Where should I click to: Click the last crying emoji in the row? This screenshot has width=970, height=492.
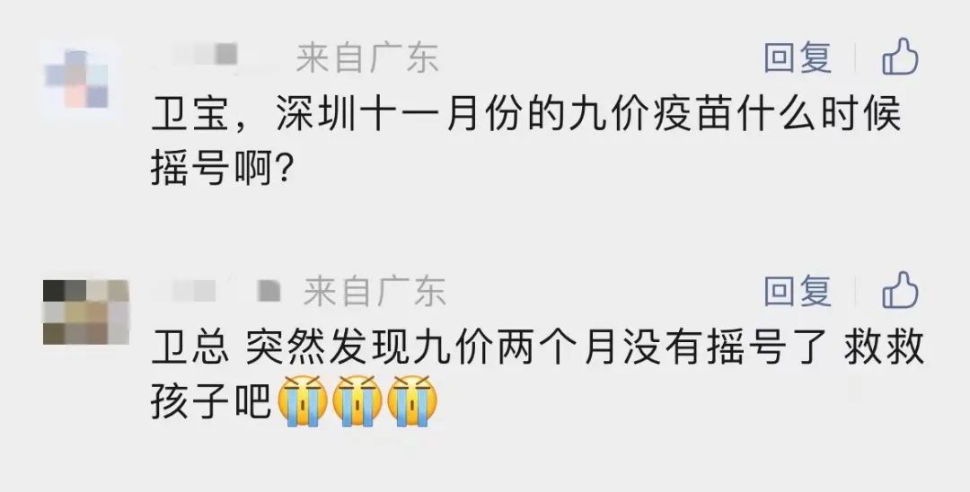[x=412, y=400]
